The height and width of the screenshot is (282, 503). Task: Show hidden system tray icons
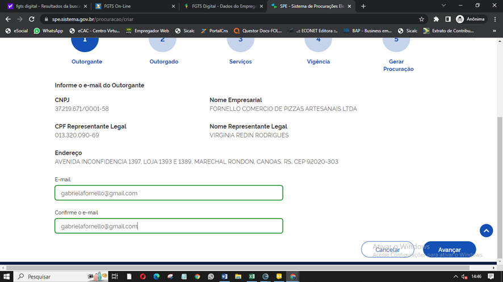point(456,276)
